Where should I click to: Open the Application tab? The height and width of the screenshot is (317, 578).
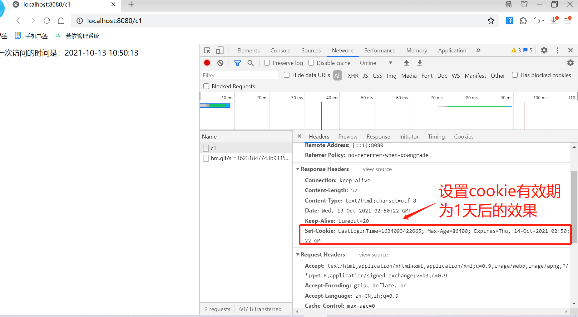click(452, 51)
